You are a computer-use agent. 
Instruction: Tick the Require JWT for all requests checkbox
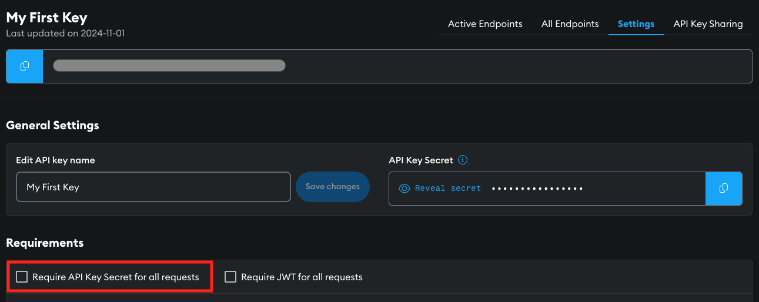pos(230,277)
